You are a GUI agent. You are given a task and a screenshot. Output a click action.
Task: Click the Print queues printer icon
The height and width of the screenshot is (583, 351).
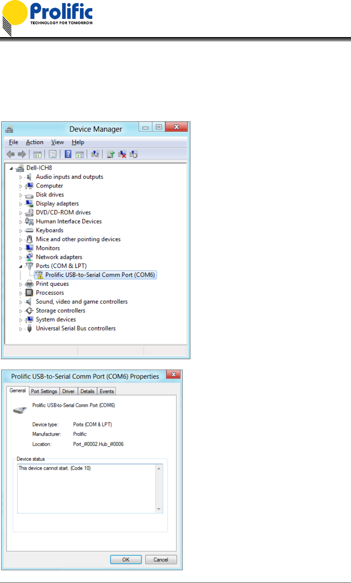point(29,284)
